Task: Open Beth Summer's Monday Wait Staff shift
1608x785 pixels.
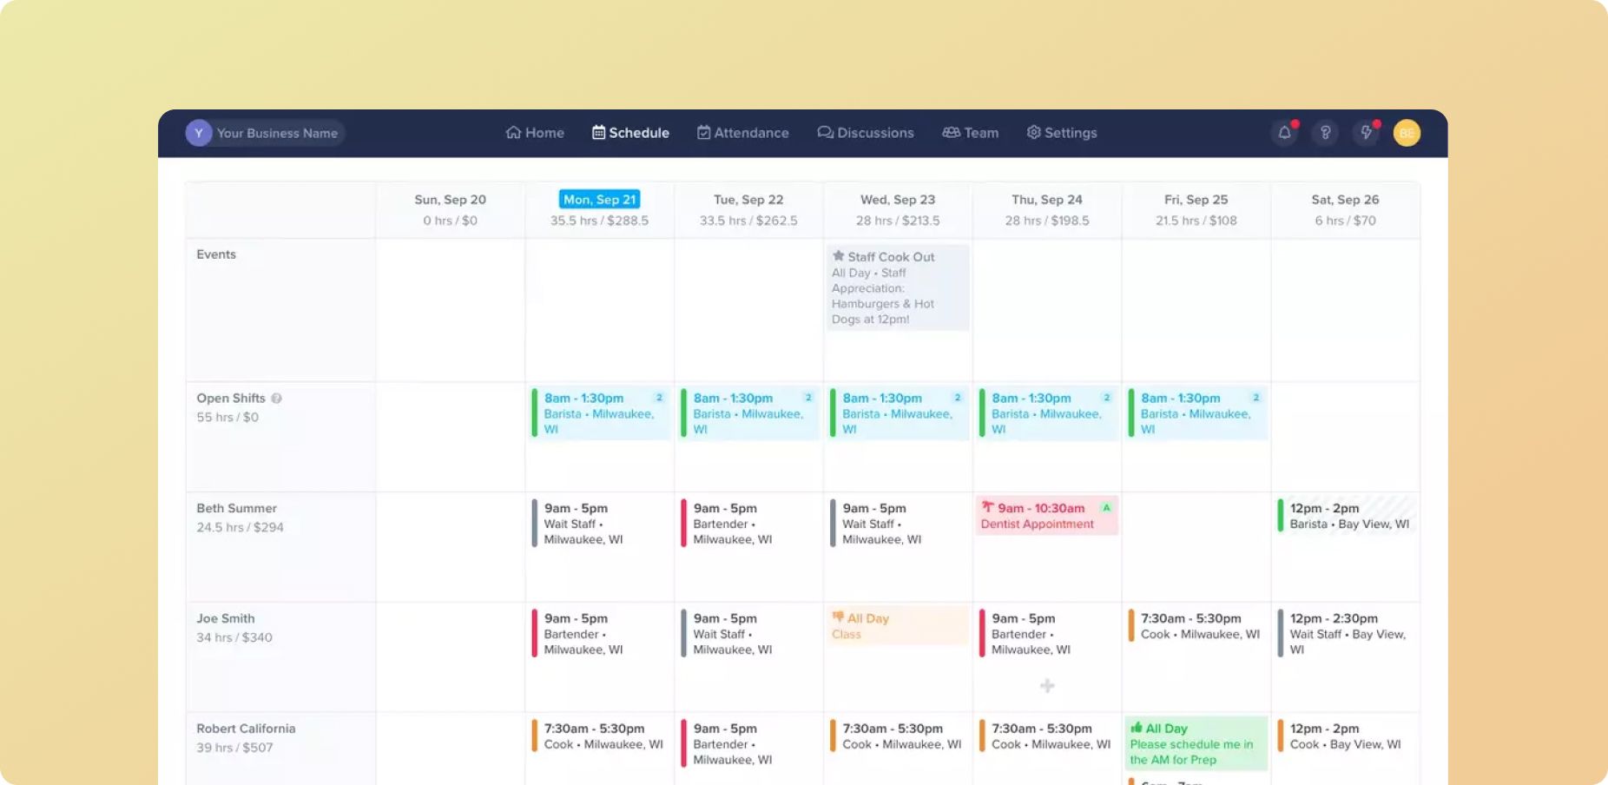Action: coord(600,524)
